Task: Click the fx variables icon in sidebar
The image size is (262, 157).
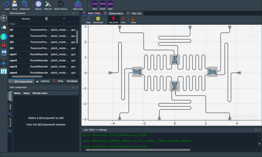Action: 3,37
